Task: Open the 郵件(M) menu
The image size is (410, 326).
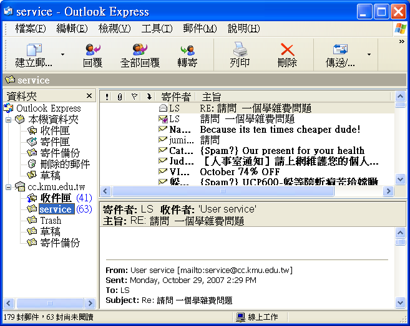Action: click(200, 28)
